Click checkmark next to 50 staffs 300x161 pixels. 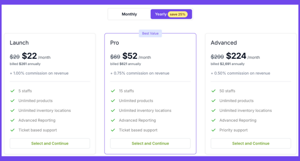pos(214,91)
